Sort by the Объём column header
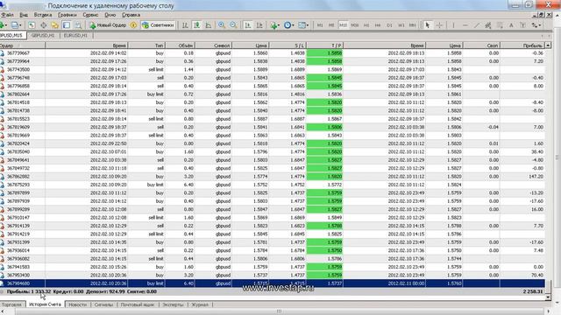This screenshot has height=315, width=561. click(180, 45)
